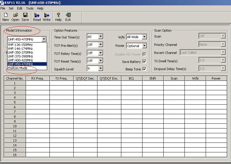This screenshot has height=164, width=231.
Task: Select VHF:146-174MHz from list
Action: coord(27,49)
